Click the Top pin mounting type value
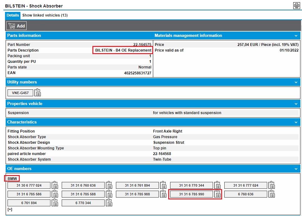Screen dimensions: 302x216 tap(159, 148)
